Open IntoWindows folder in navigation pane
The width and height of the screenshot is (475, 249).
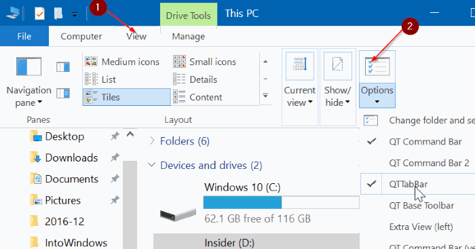coord(76,243)
